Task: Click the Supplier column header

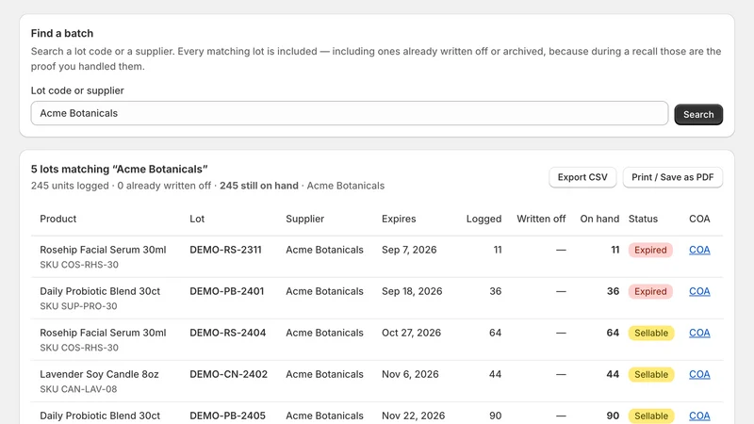Action: (304, 219)
